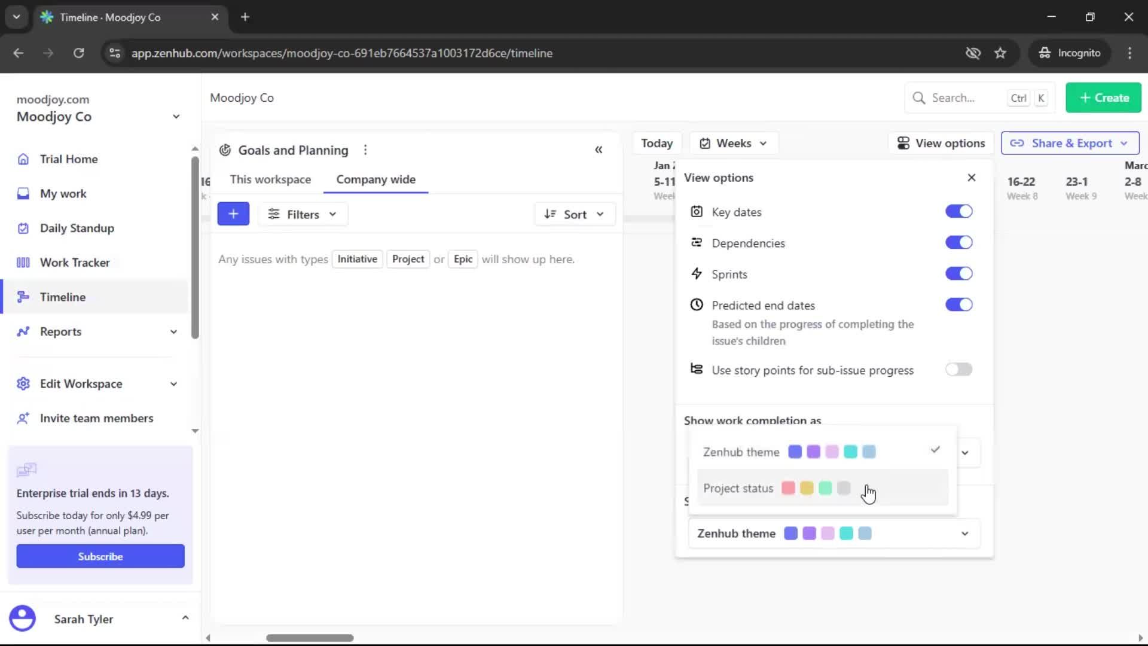
Task: Open the Trial Home sidebar icon
Action: [x=23, y=159]
